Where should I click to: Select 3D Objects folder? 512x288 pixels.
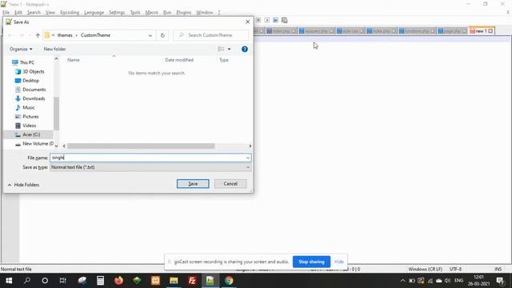[30, 71]
